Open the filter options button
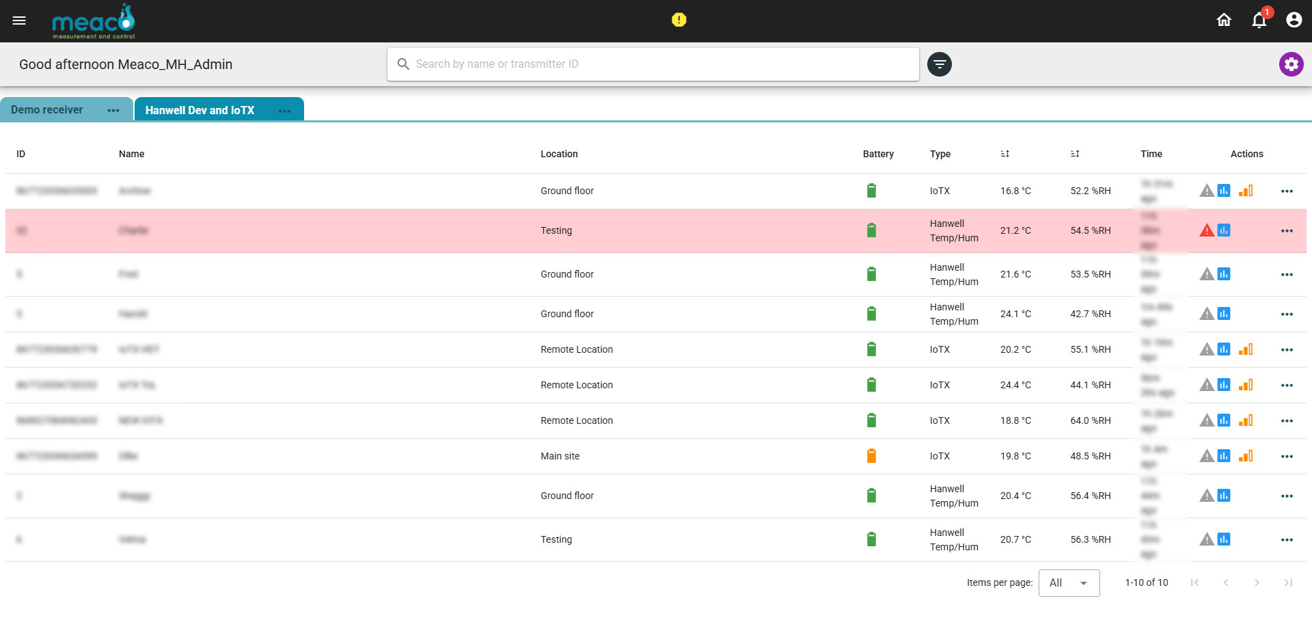Screen dimensions: 1312x618 (x=940, y=64)
